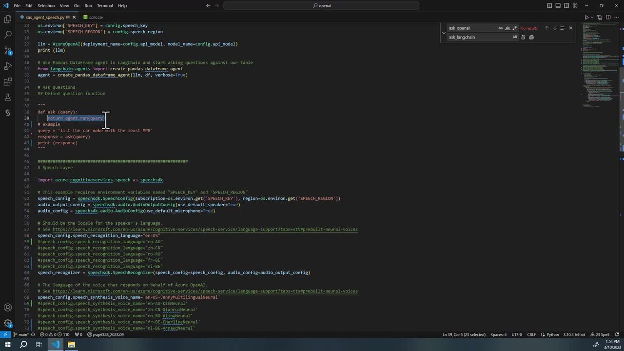
Task: Open the Terminal menu
Action: (104, 5)
